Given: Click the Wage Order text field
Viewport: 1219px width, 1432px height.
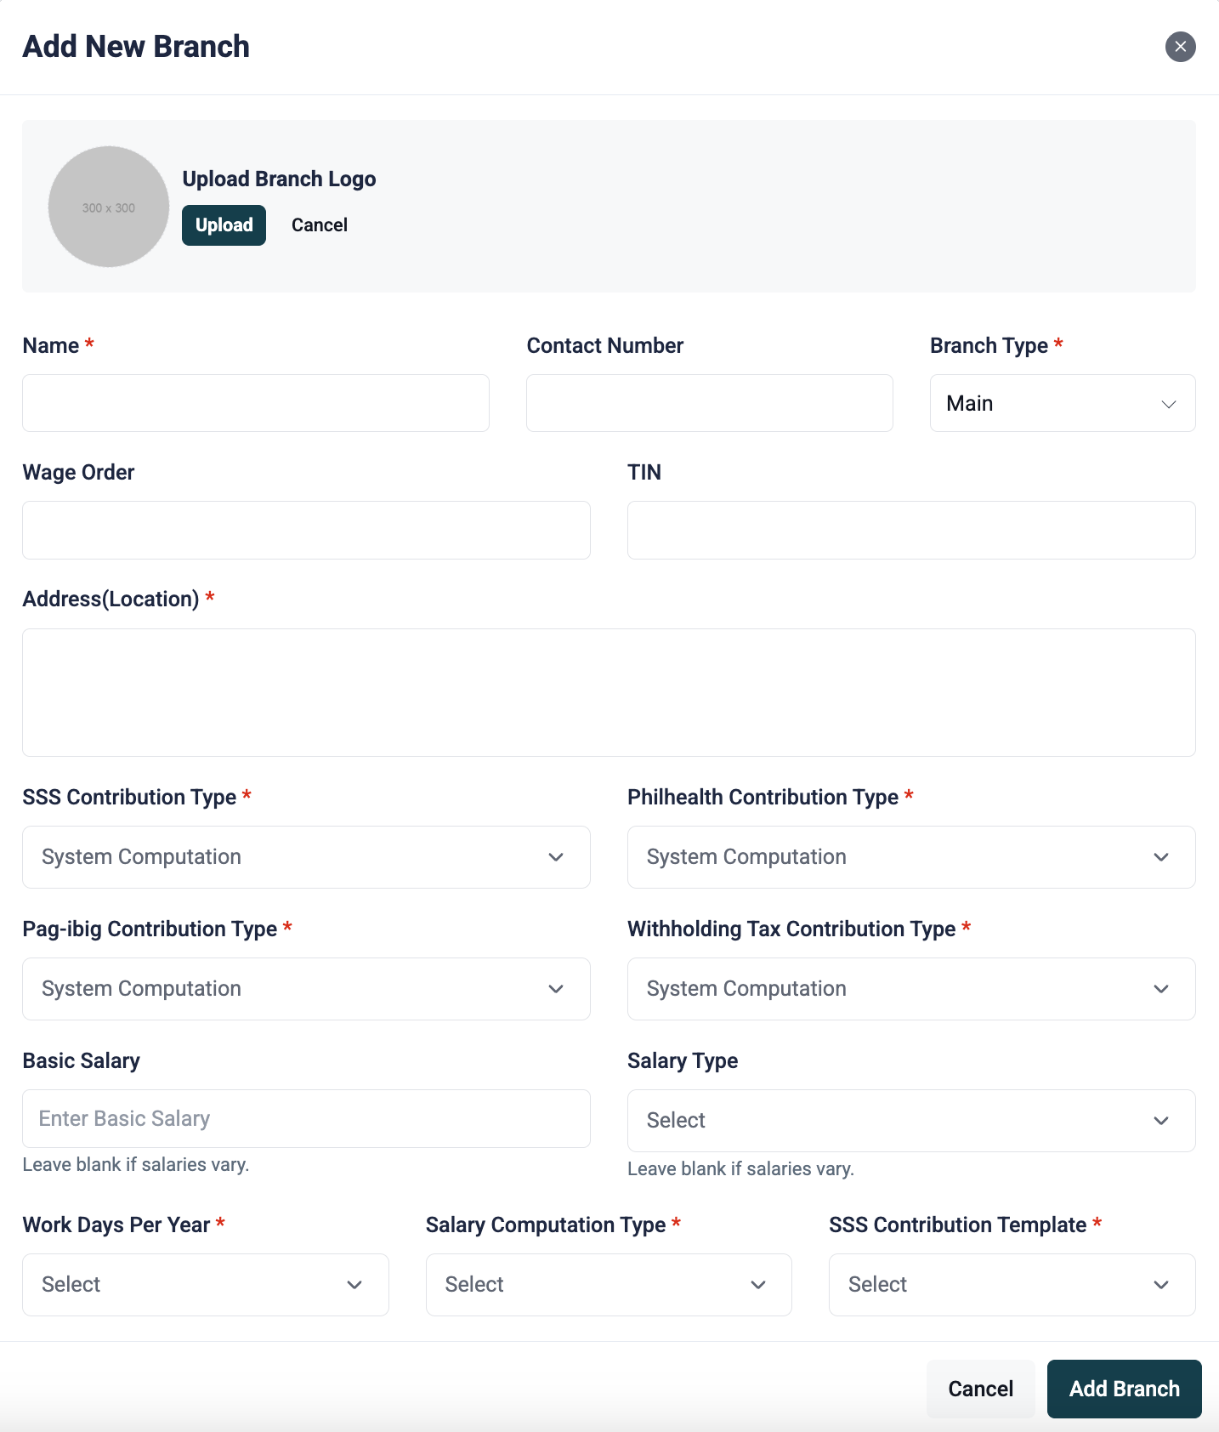Looking at the screenshot, I should pyautogui.click(x=306, y=530).
